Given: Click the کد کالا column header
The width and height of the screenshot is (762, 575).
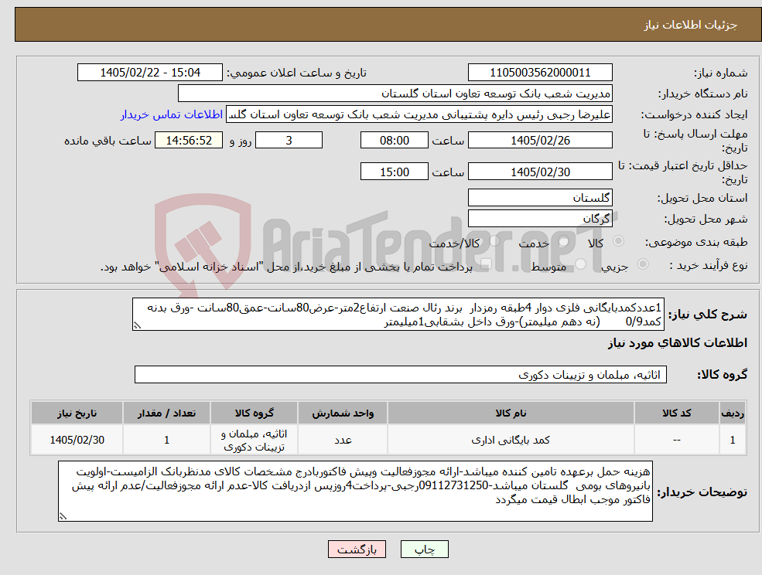Looking at the screenshot, I should coord(676,413).
